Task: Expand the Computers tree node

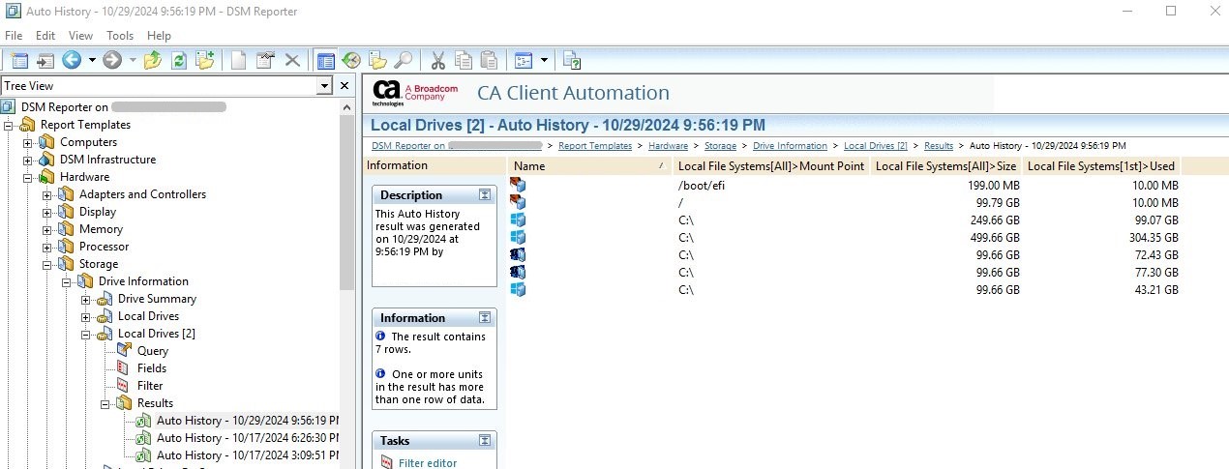Action: [x=28, y=142]
